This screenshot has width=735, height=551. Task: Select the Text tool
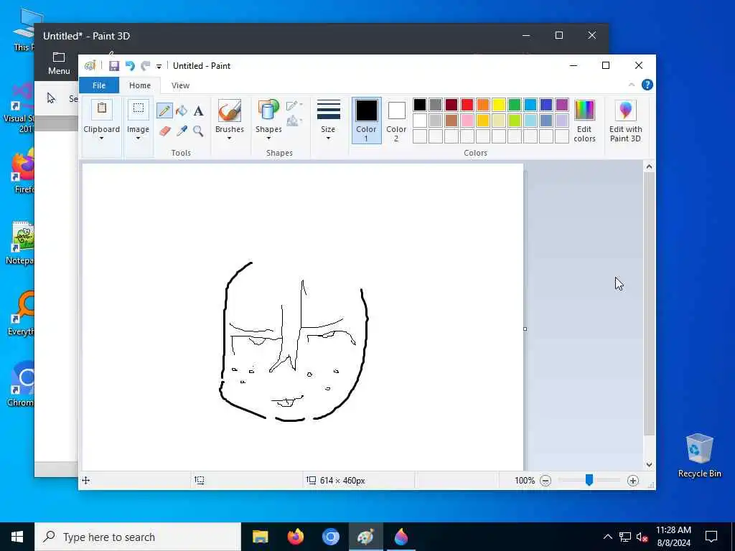click(199, 111)
